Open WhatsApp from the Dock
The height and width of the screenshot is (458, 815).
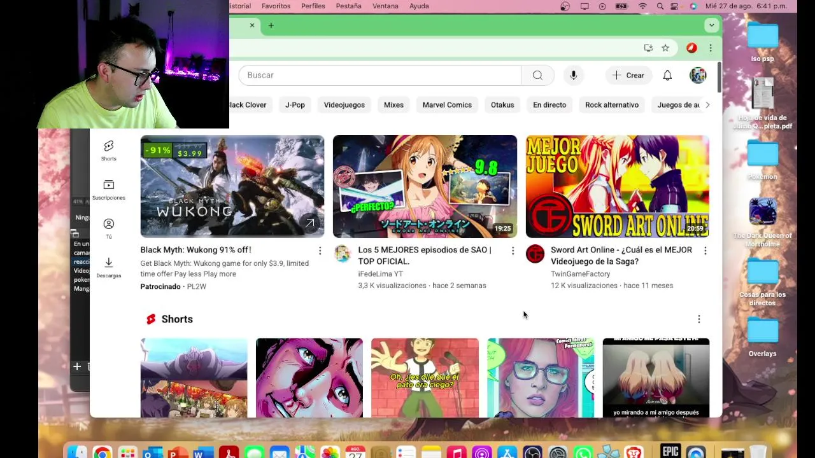click(x=583, y=452)
